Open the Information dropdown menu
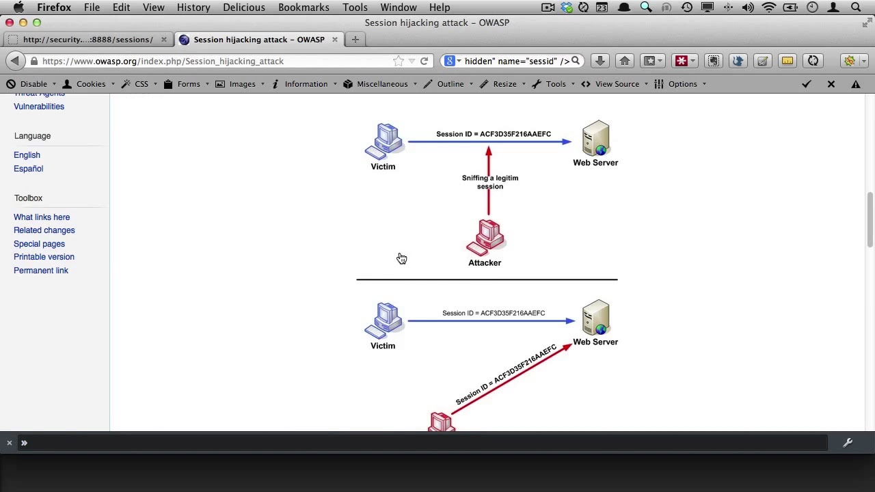Viewport: 875px width, 492px height. (x=304, y=84)
